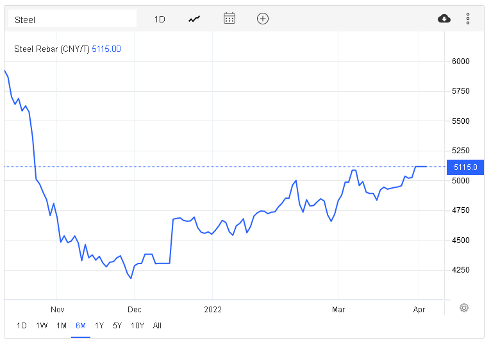Show All historical data range

pyautogui.click(x=157, y=325)
